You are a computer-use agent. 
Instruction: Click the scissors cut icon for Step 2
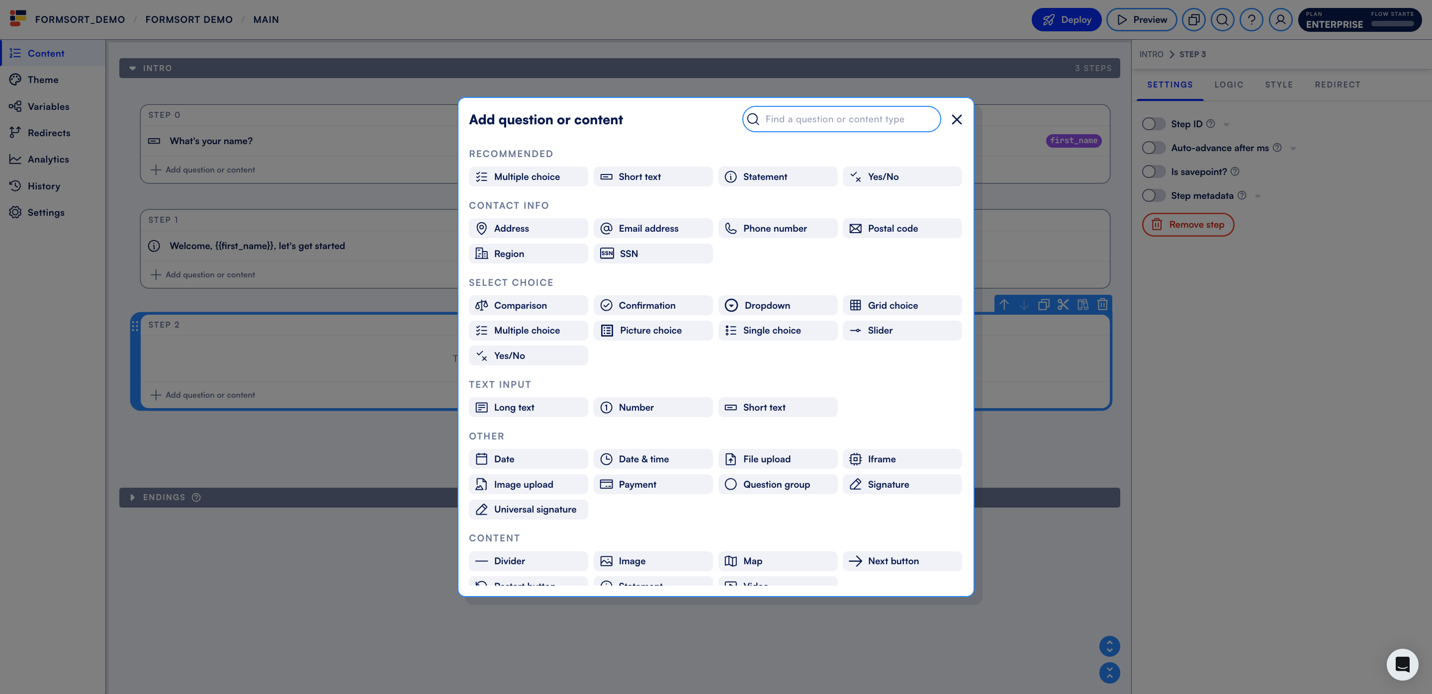point(1063,304)
